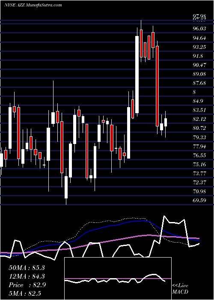Select the long red candle falling to 81

(157, 86)
